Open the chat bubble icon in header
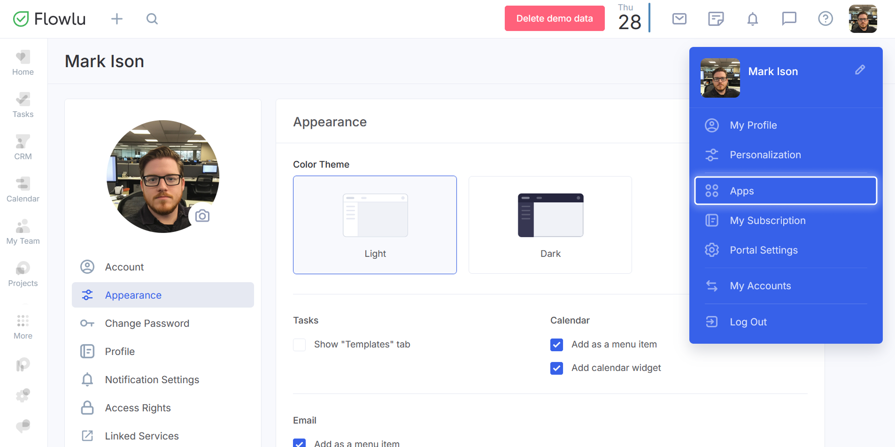Screen dimensions: 895x447 coord(789,19)
